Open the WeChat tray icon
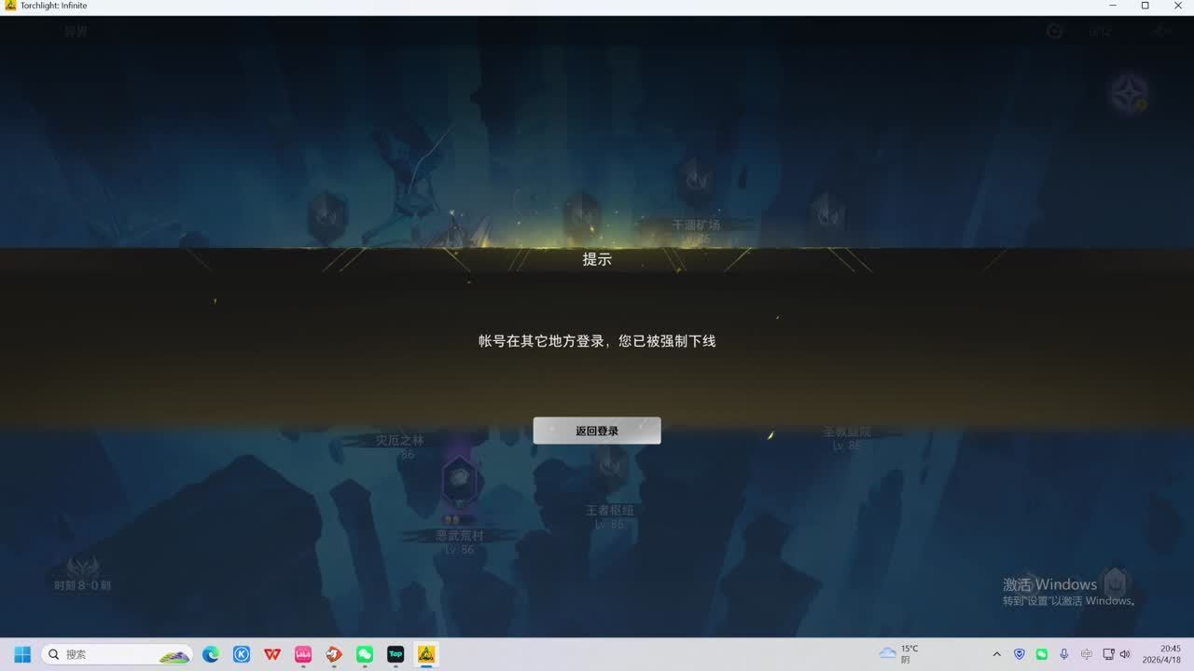The image size is (1194, 671). (1042, 654)
